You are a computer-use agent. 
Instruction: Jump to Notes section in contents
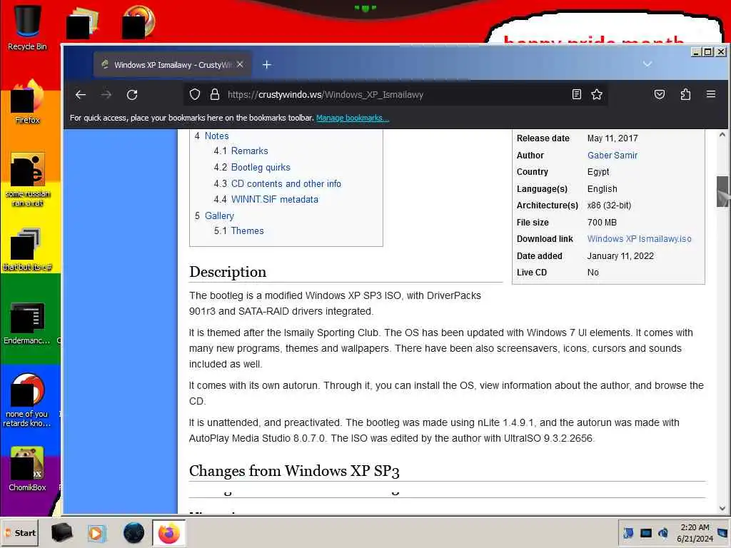tap(217, 136)
